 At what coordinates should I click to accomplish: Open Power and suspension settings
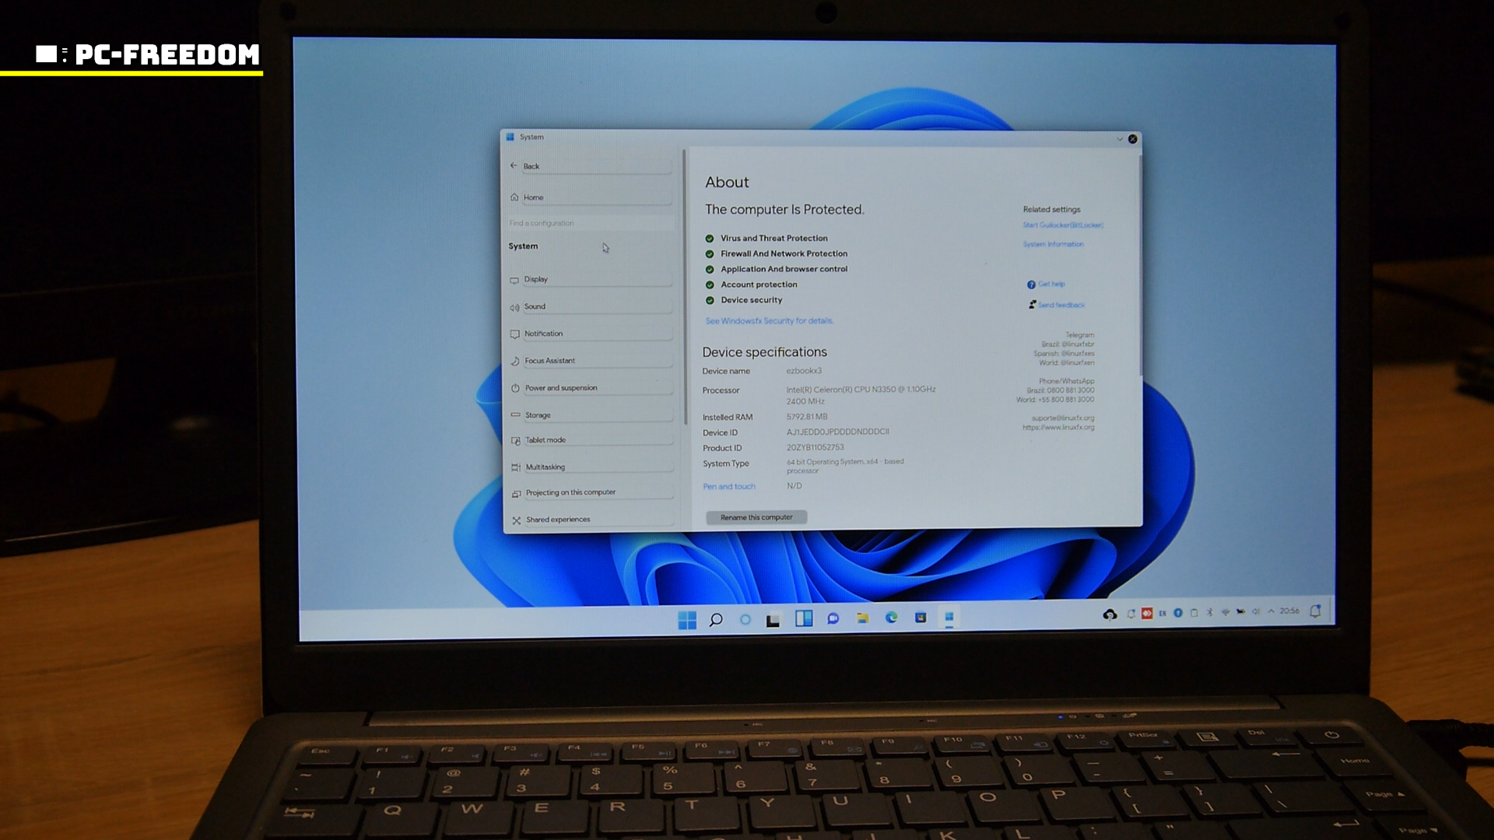560,388
